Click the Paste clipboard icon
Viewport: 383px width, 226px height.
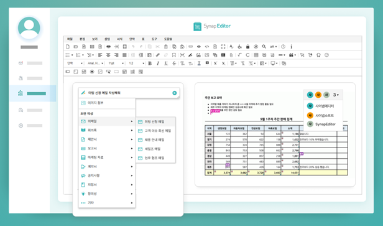pos(166,47)
